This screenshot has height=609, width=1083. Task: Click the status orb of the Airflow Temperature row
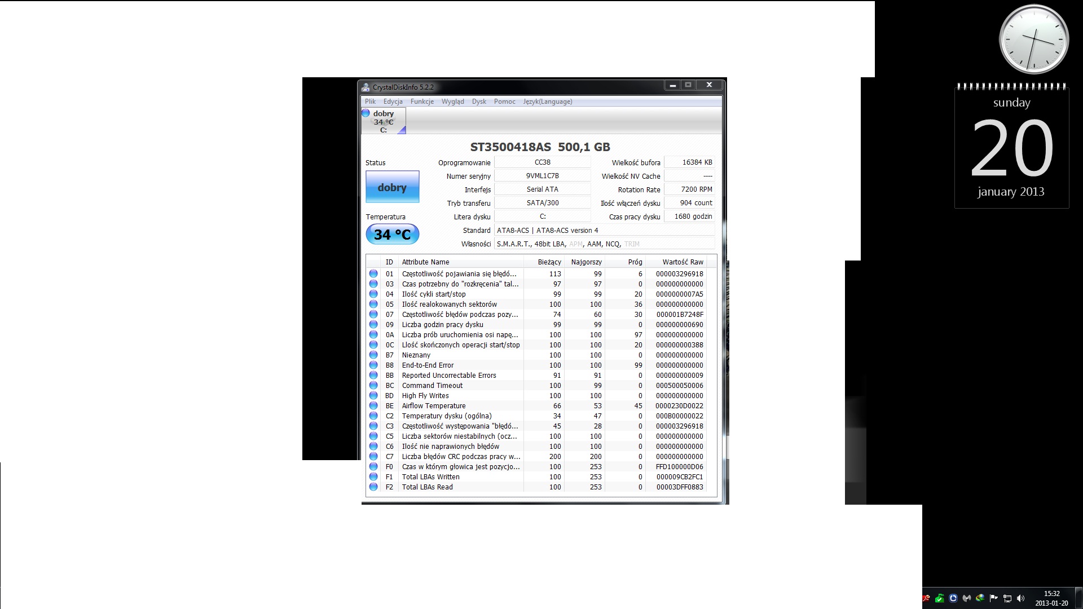[x=373, y=406]
